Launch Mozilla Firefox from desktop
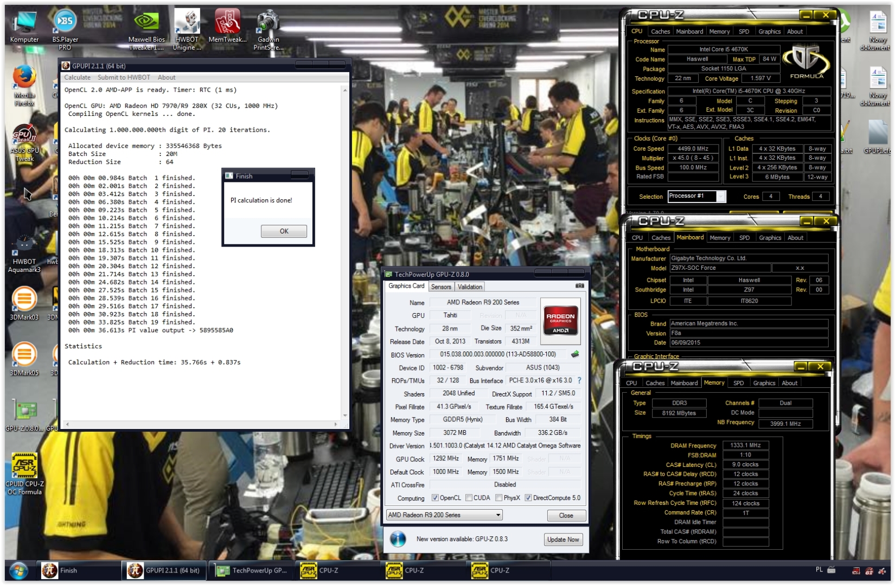Image resolution: width=895 pixels, height=585 pixels. tap(24, 85)
